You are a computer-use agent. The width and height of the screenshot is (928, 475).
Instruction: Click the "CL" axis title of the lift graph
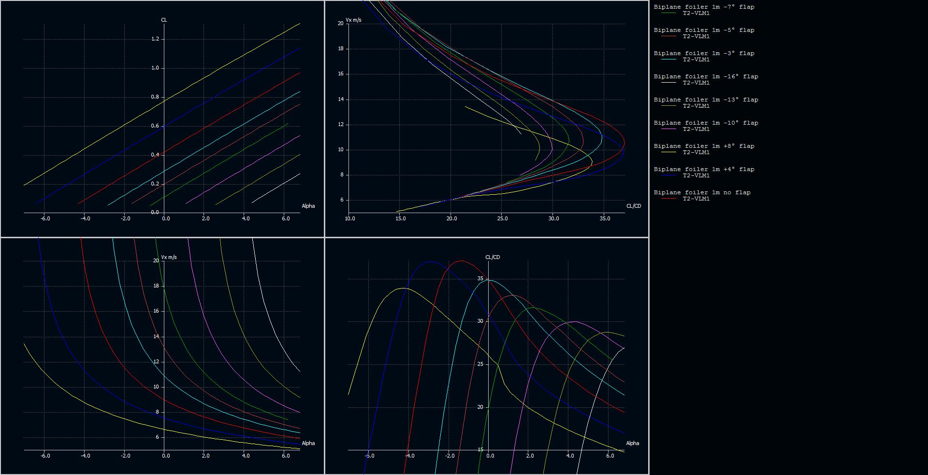pos(164,20)
